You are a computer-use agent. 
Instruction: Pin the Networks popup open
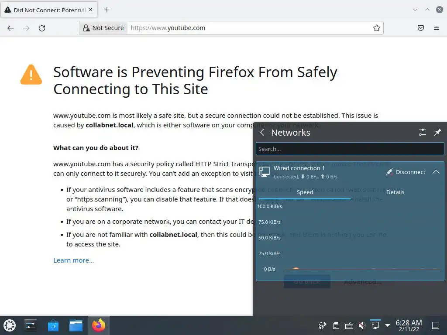(x=437, y=132)
